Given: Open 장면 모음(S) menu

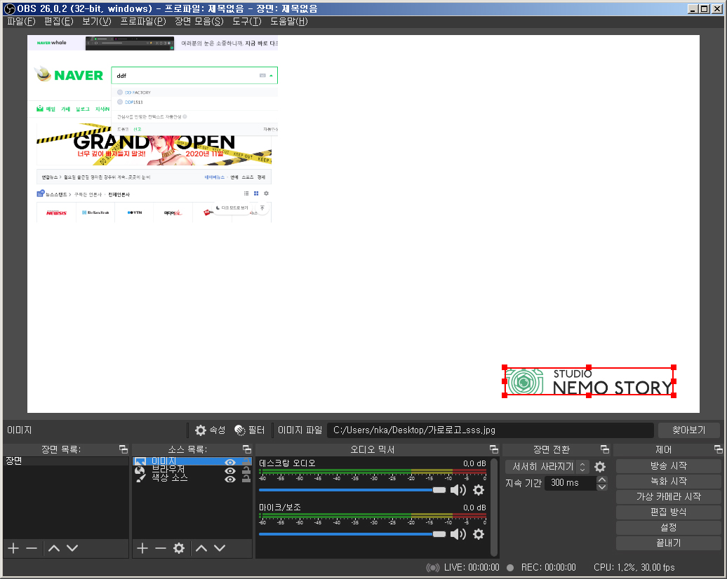Looking at the screenshot, I should pos(199,21).
